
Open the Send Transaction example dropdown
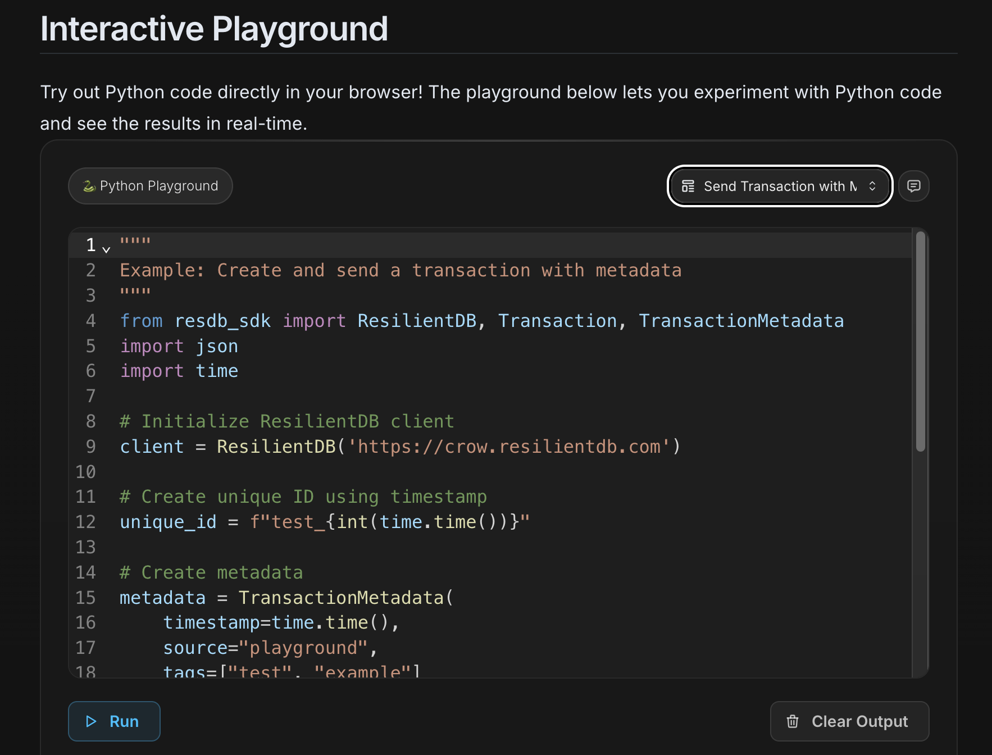[x=780, y=186]
